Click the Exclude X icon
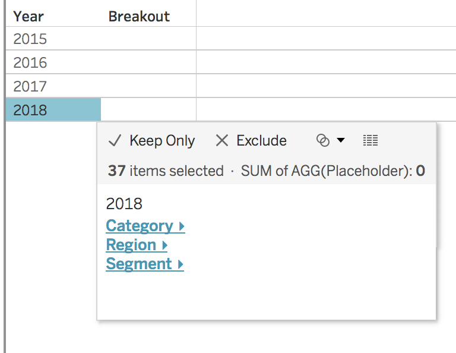 pos(222,141)
